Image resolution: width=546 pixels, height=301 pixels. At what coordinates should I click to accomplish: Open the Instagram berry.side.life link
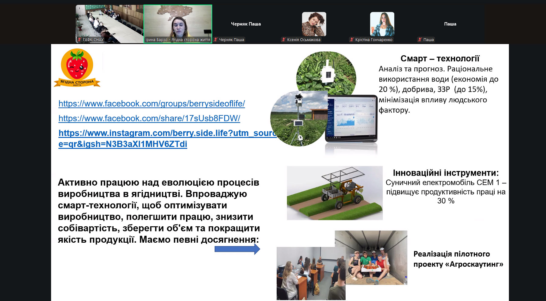pyautogui.click(x=167, y=133)
